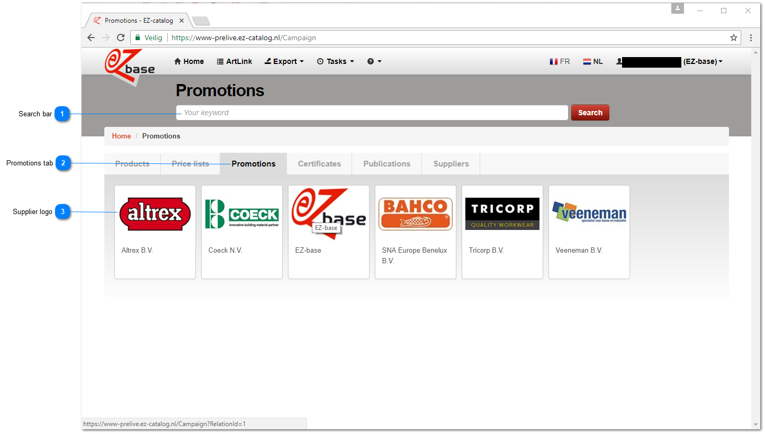Click the browser forward arrow
The image size is (765, 434).
pyautogui.click(x=106, y=38)
